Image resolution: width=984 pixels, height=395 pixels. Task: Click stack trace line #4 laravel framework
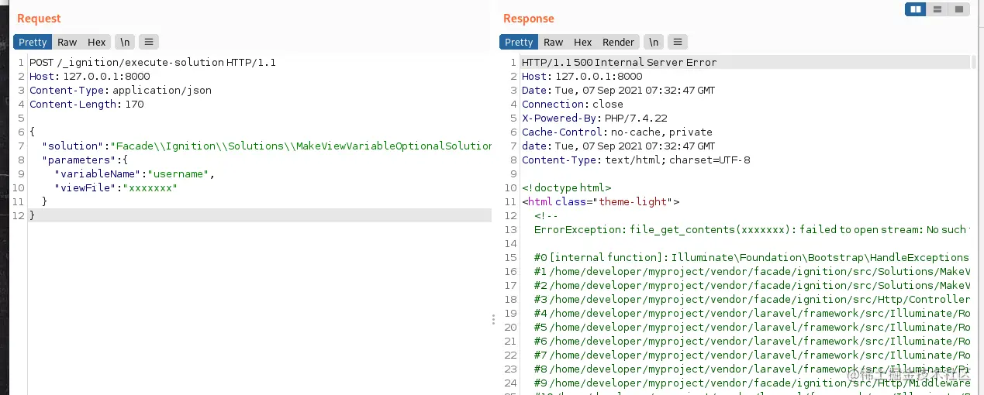[x=752, y=314]
